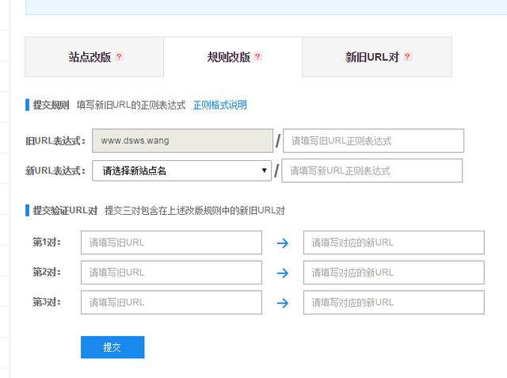Open the 正则格式说明 link

point(219,105)
